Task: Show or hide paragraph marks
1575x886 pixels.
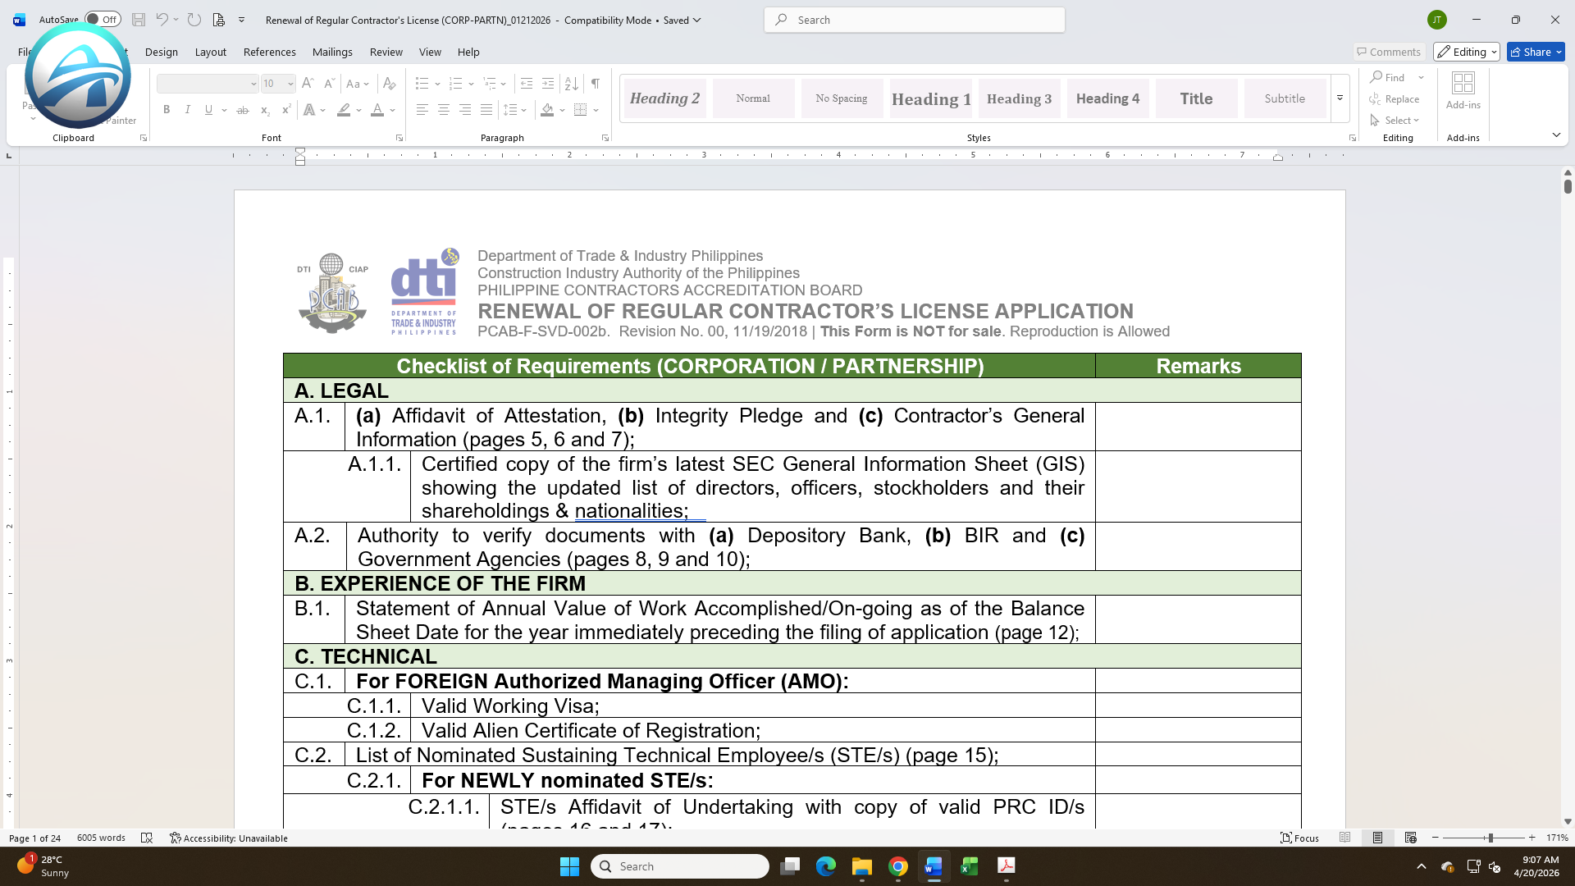Action: pos(596,84)
